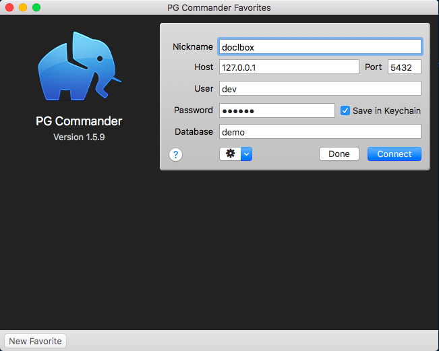Focus the Nickname field
This screenshot has height=351, width=439.
click(320, 46)
